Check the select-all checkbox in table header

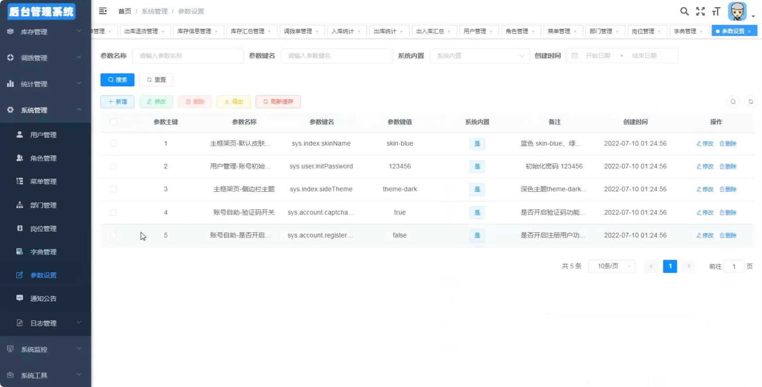[x=113, y=122]
